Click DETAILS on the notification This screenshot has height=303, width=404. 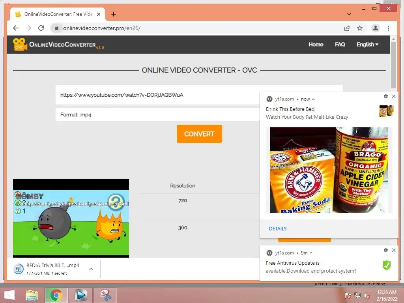278,228
